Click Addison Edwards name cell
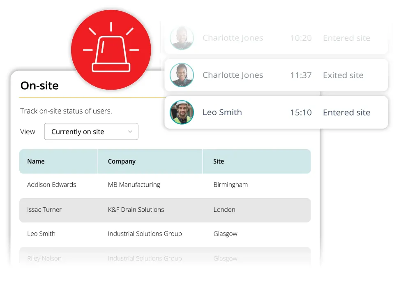Viewport: 401px width, 287px height. [52, 185]
